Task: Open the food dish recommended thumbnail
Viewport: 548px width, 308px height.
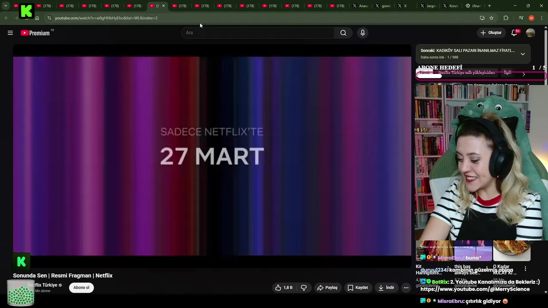Action: point(512,251)
